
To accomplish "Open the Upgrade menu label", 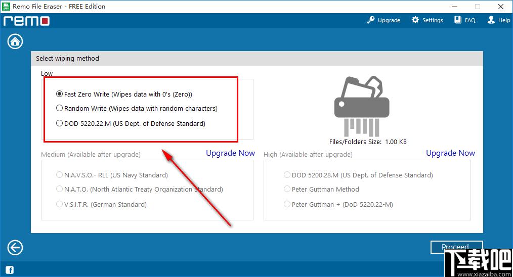I will pyautogui.click(x=389, y=20).
